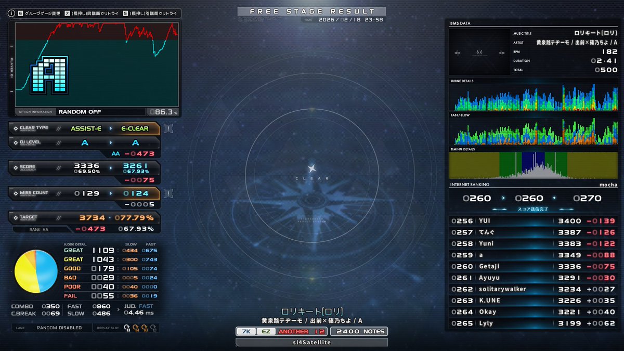This screenshot has height=351, width=624.
Task: Select replay slot 2 icon
Action: [136, 328]
